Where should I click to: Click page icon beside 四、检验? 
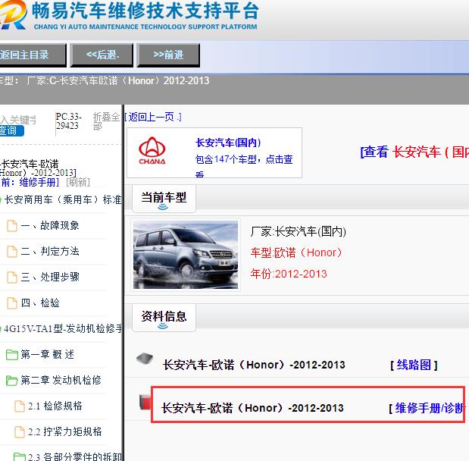(x=12, y=303)
